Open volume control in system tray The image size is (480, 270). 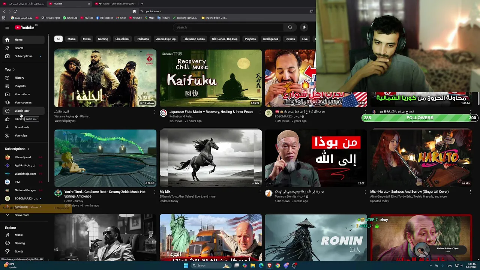[461, 265]
